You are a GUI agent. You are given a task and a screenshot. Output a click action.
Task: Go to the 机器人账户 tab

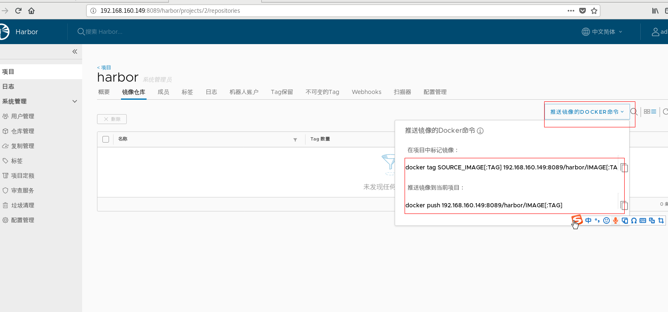point(244,92)
